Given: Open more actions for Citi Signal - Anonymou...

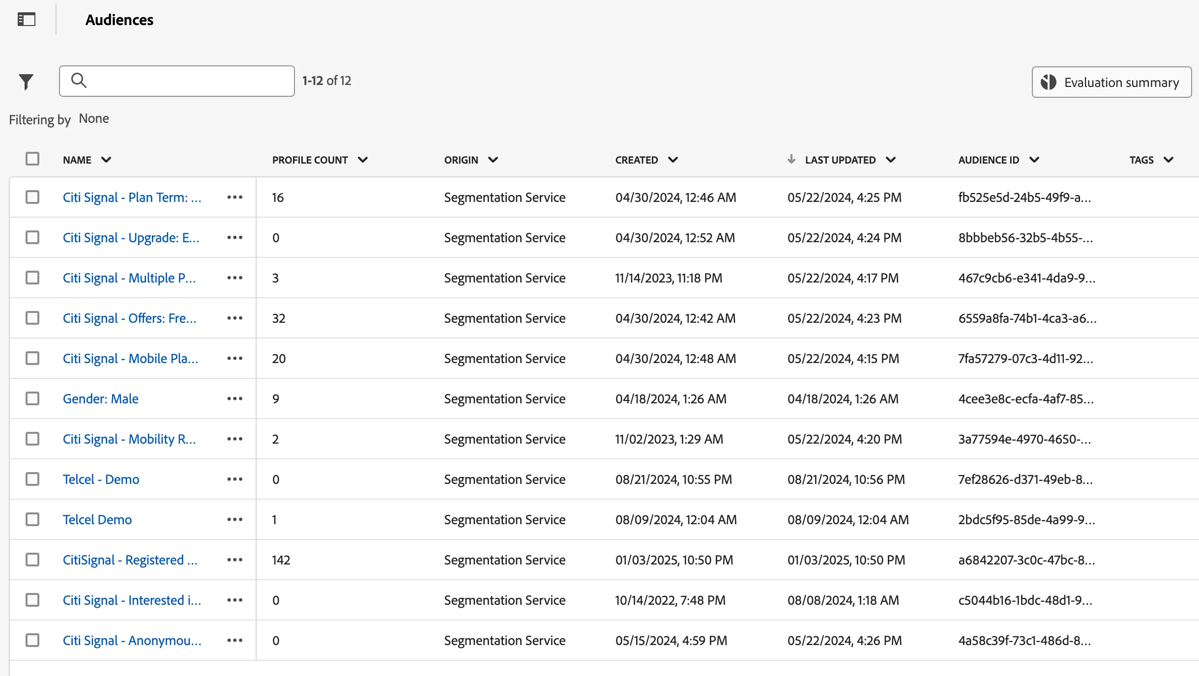Looking at the screenshot, I should [x=235, y=641].
